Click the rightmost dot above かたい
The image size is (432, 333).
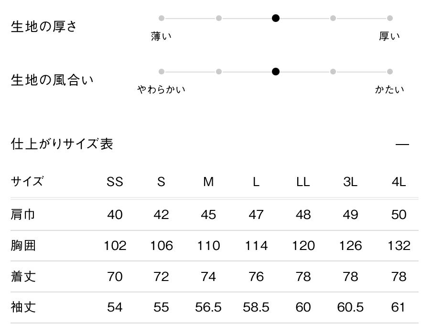(x=390, y=72)
